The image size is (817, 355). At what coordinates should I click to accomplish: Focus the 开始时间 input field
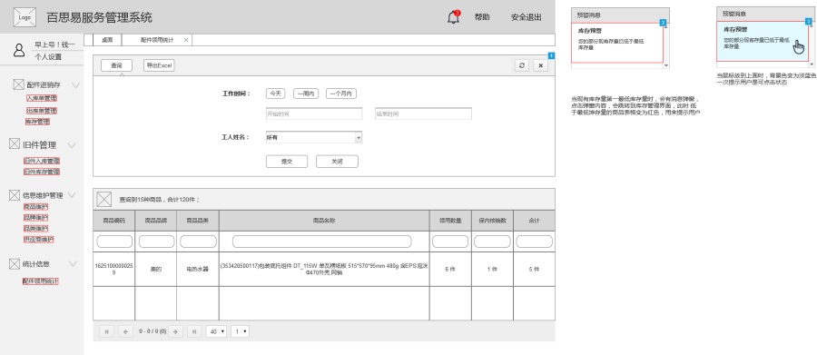(314, 113)
